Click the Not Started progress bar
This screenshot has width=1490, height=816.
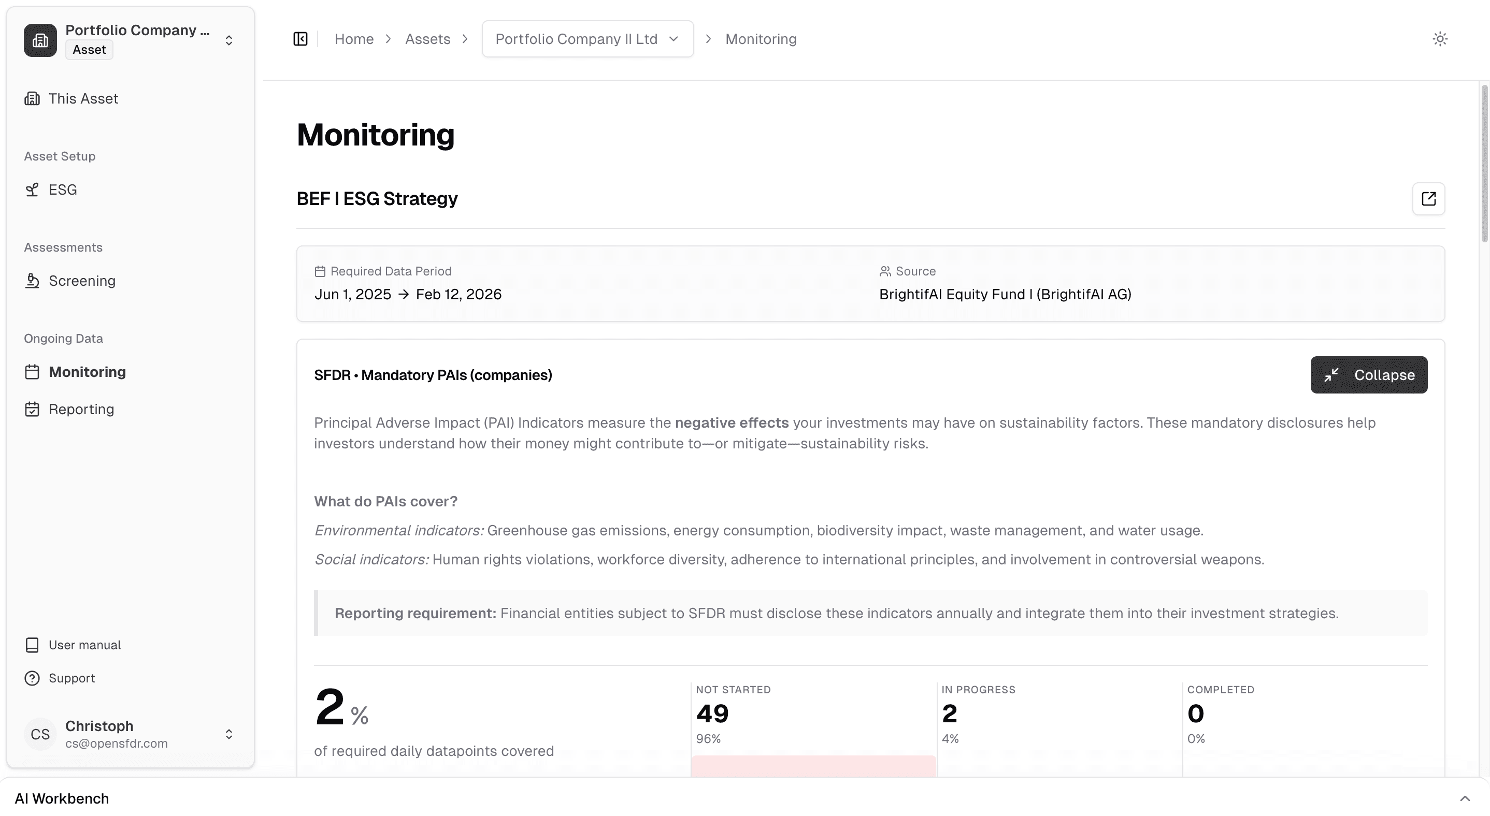coord(813,768)
